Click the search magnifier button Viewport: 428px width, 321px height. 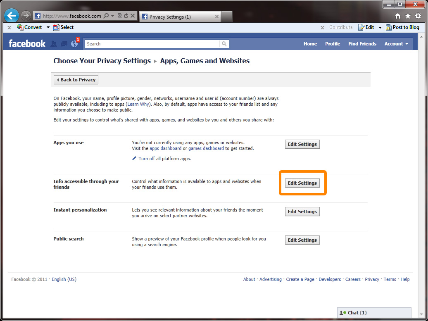(x=224, y=44)
